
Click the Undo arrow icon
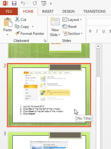[x=23, y=3]
